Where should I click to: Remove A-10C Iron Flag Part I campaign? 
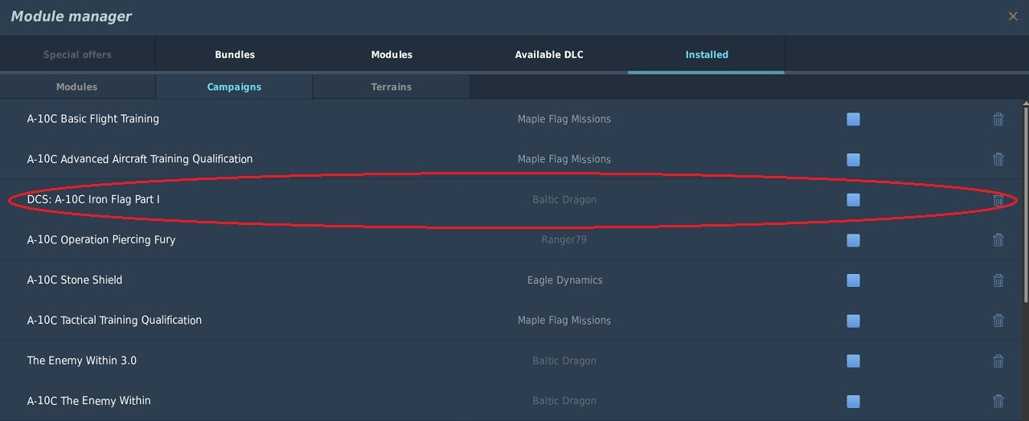(x=998, y=199)
